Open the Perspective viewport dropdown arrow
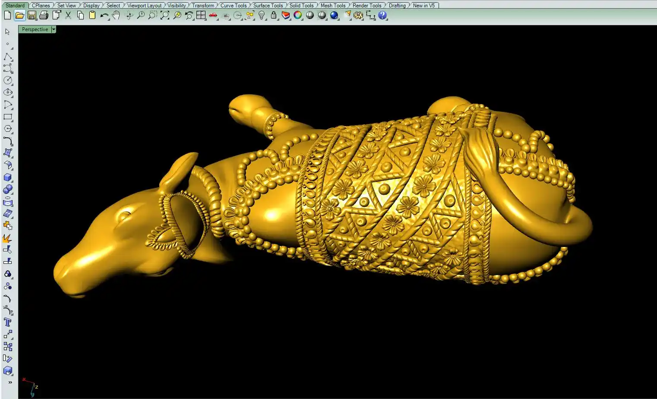The image size is (657, 399). click(x=54, y=29)
